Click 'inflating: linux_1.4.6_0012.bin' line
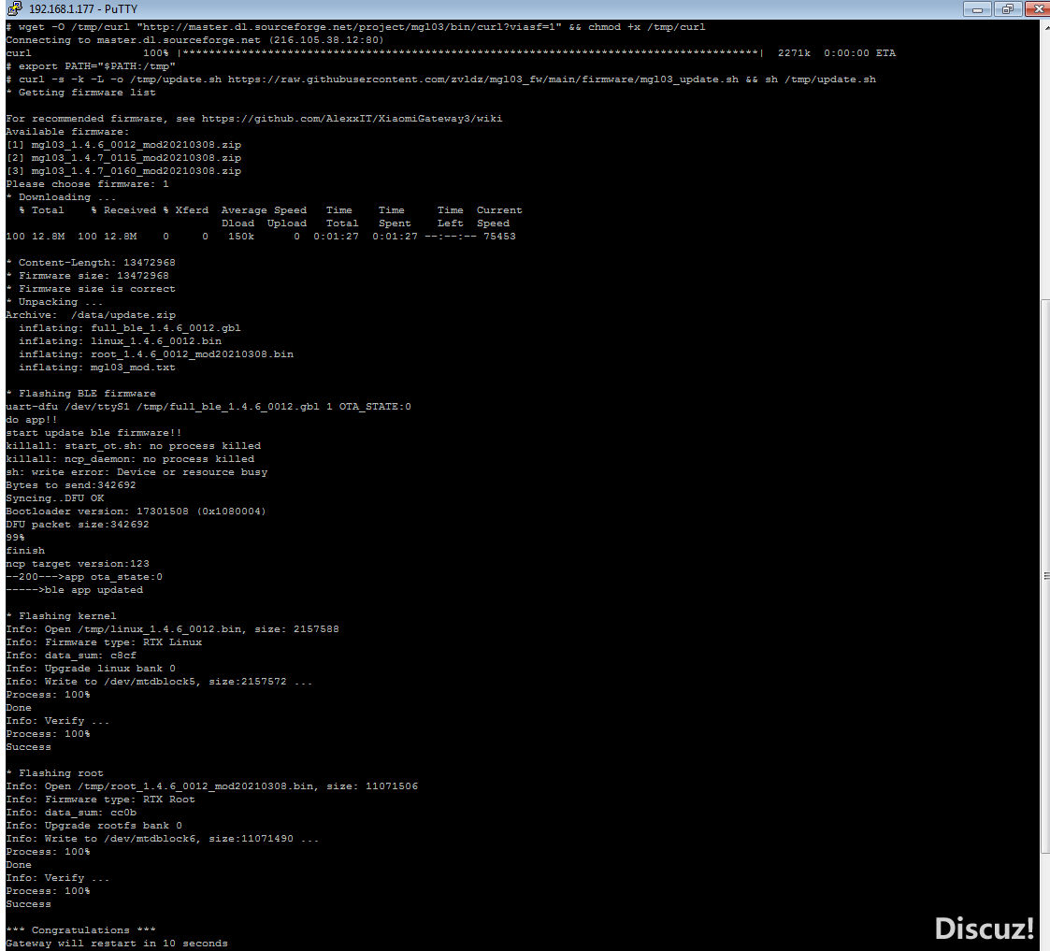 (120, 341)
